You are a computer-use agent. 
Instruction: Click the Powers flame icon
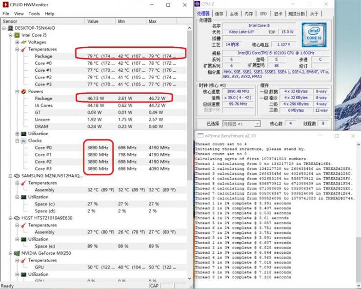(23, 91)
